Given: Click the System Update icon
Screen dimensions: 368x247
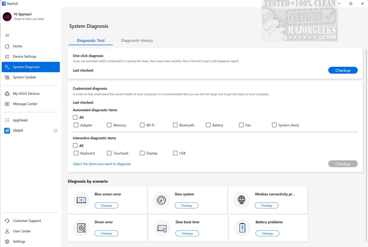Looking at the screenshot, I should tap(7, 77).
